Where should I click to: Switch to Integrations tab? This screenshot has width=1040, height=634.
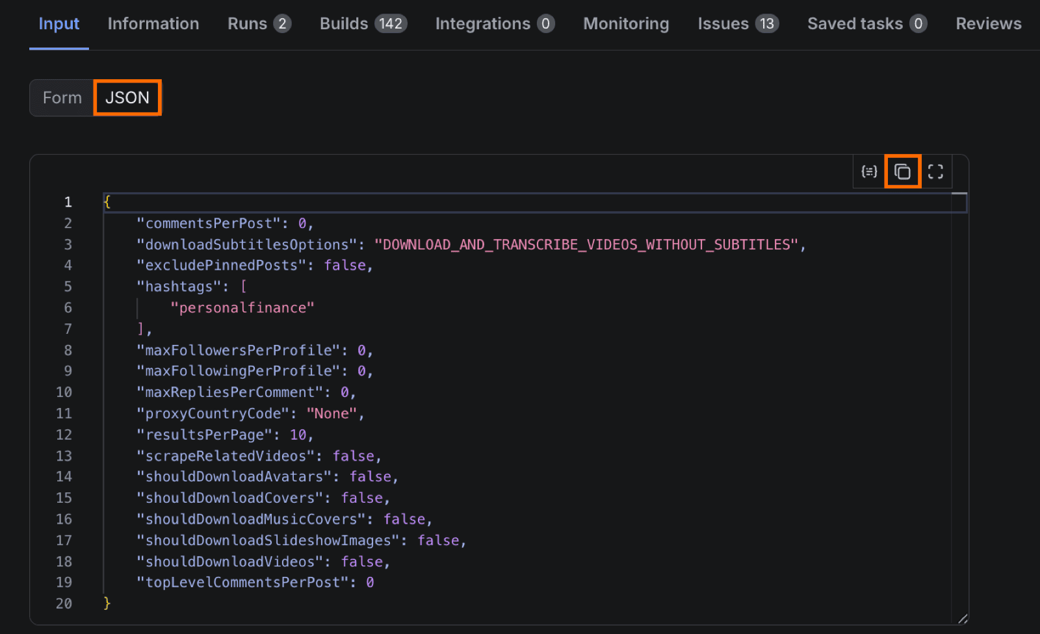(x=495, y=24)
